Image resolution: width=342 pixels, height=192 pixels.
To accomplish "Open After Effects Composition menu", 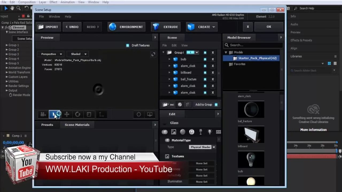I will (27, 2).
